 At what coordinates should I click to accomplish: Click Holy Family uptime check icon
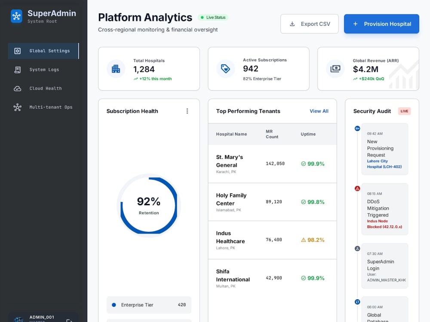(303, 202)
